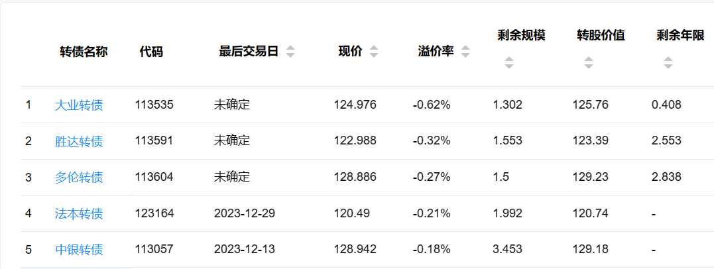Click the 2023-12-29 last trading date
The image size is (714, 269).
click(243, 213)
